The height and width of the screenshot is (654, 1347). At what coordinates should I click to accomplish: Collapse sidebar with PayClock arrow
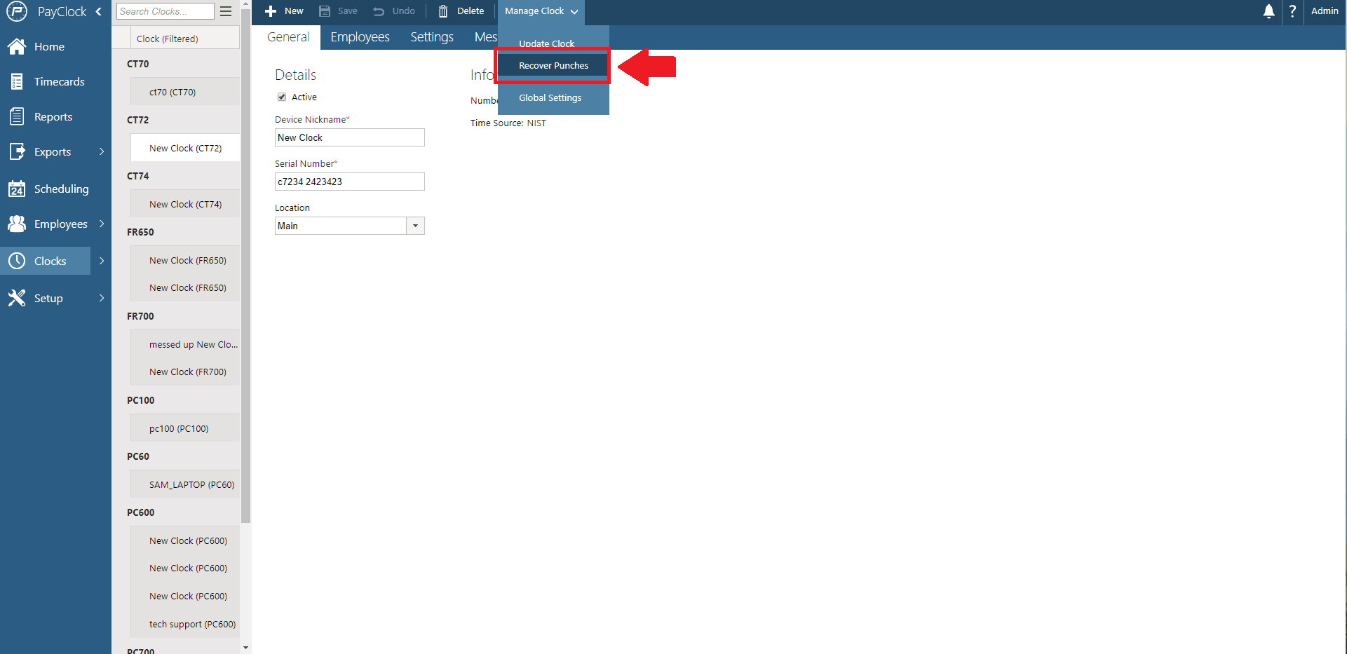99,11
